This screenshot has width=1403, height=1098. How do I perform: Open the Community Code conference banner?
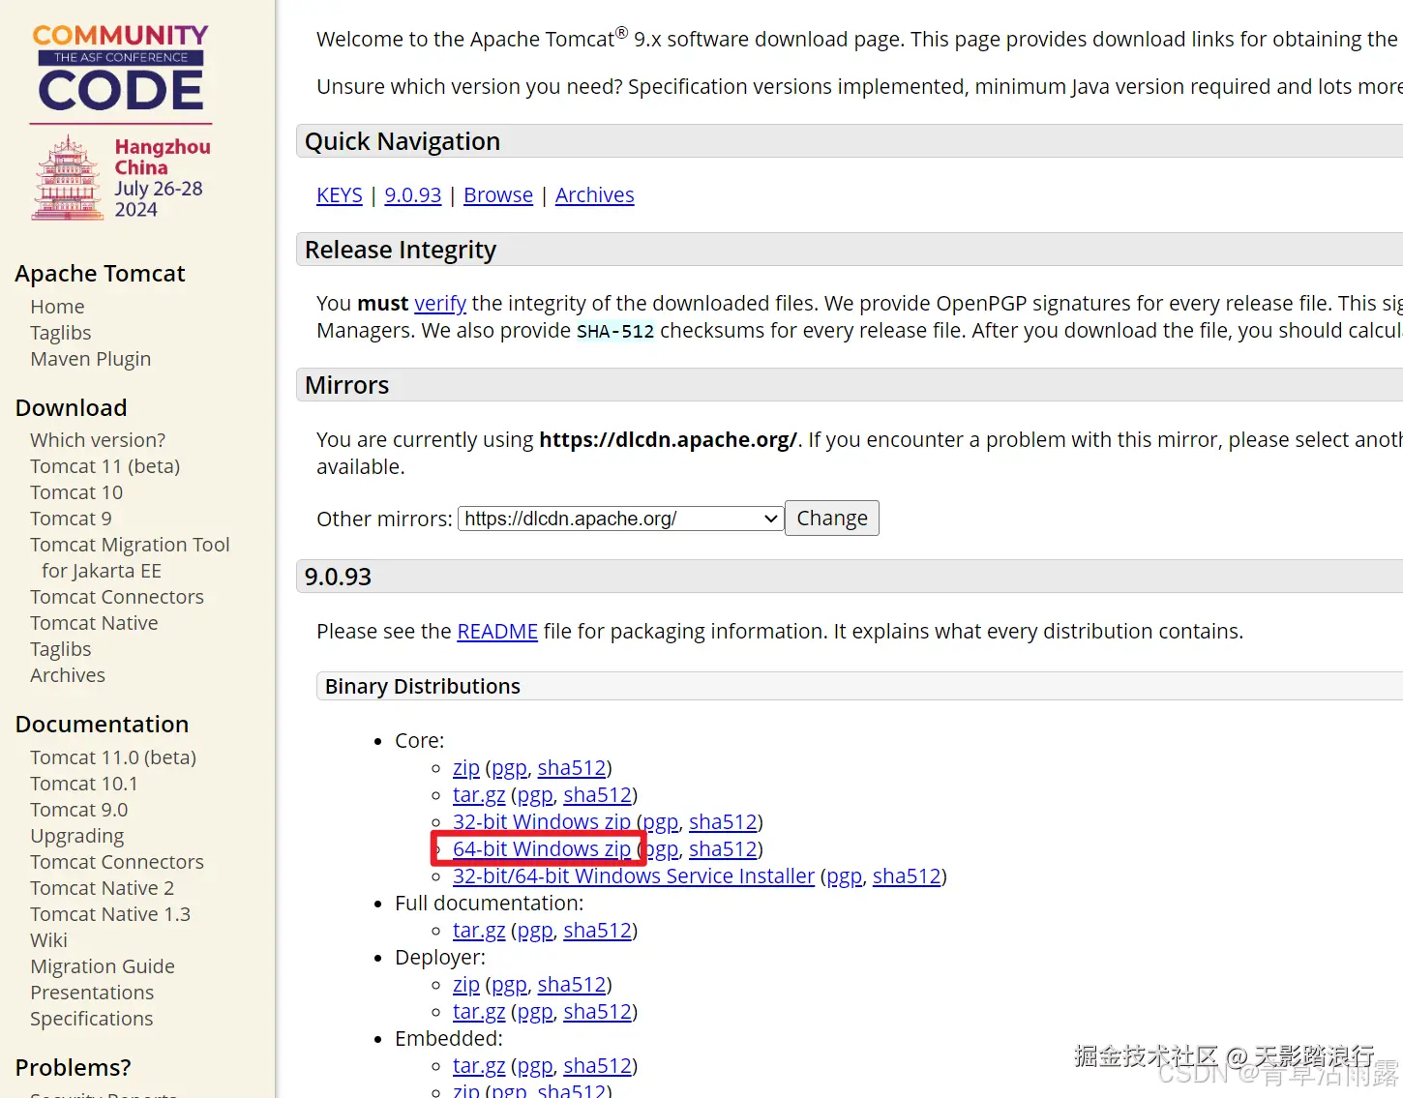click(121, 122)
